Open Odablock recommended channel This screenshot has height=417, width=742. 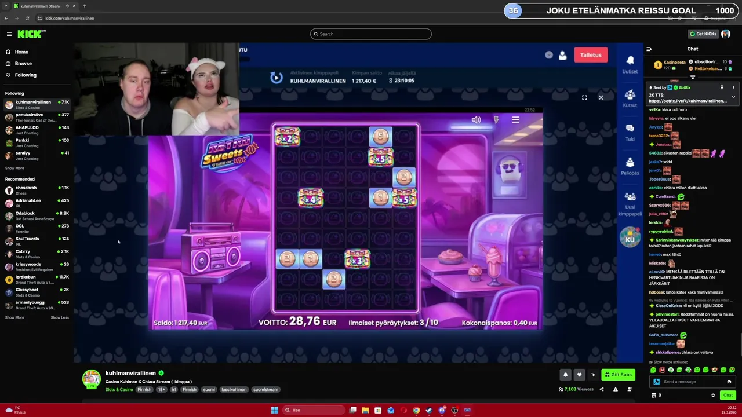pos(37,215)
